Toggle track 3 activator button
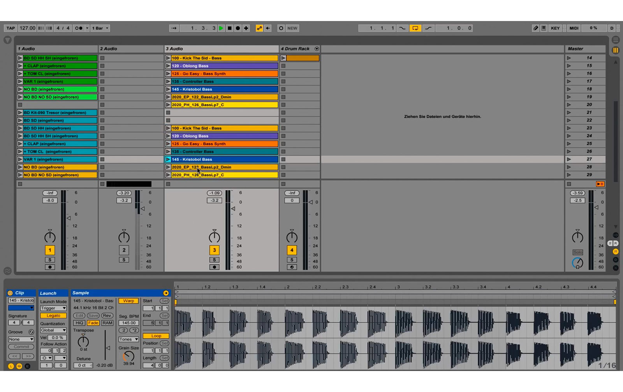The image size is (623, 392). click(214, 250)
